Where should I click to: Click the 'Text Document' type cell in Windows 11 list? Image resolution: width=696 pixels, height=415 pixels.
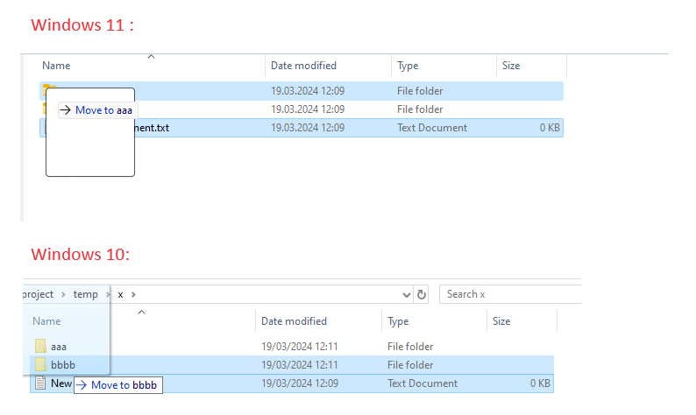(x=432, y=128)
